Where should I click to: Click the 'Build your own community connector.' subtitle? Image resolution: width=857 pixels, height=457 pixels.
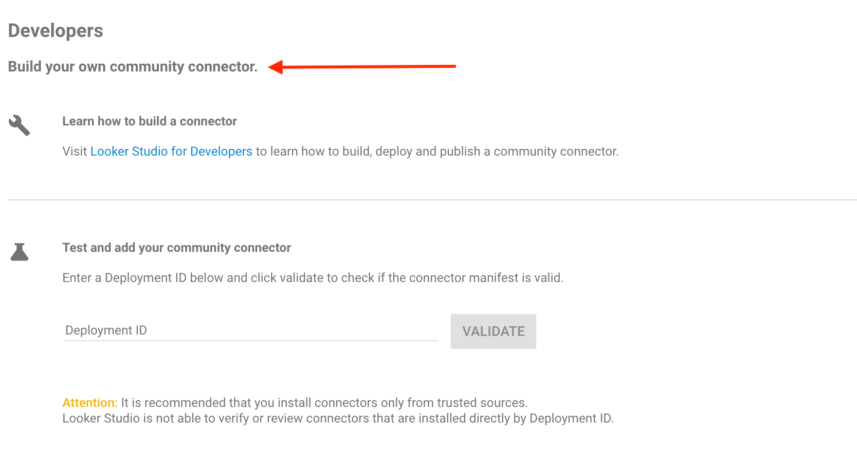click(x=133, y=67)
